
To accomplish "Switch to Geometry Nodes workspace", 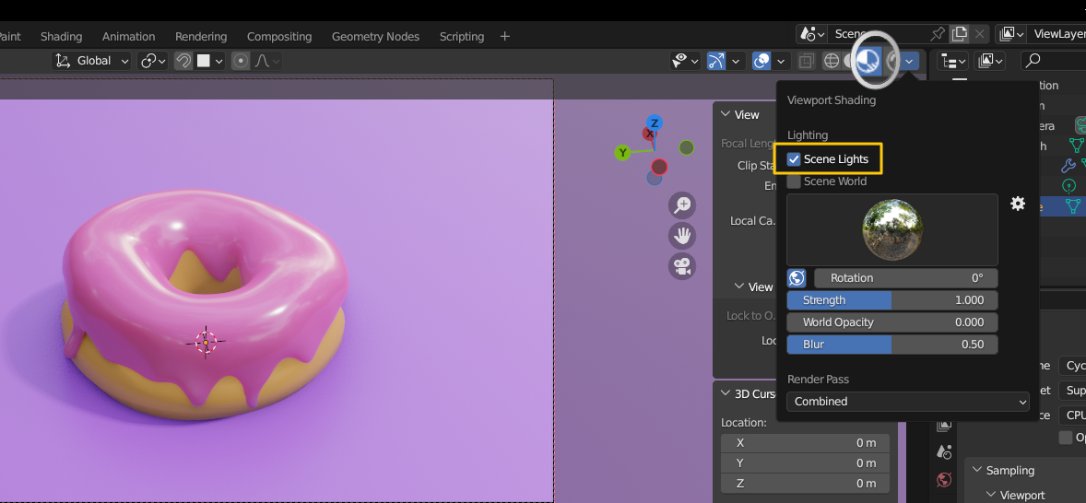I will click(x=375, y=37).
